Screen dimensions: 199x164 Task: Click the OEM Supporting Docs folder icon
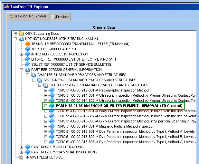(21, 34)
